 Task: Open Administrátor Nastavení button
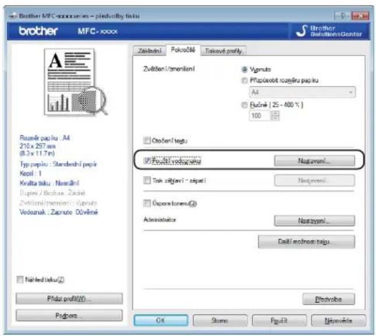(x=314, y=220)
